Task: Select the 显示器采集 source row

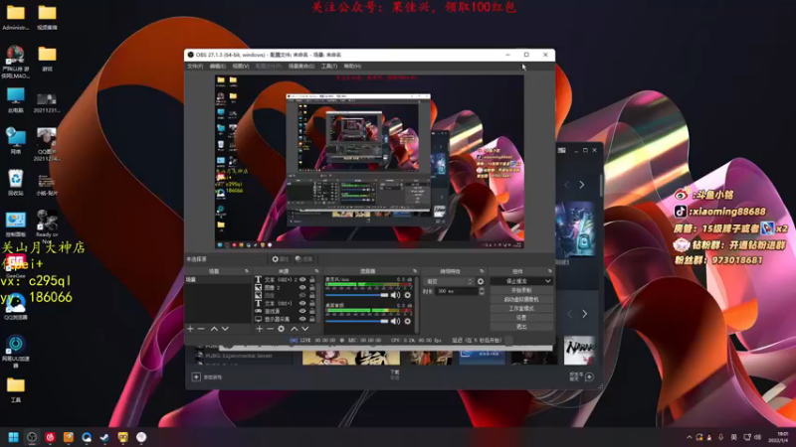Action: click(x=286, y=319)
